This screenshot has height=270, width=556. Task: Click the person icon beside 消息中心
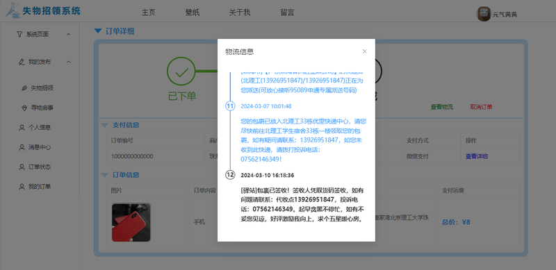(22, 147)
